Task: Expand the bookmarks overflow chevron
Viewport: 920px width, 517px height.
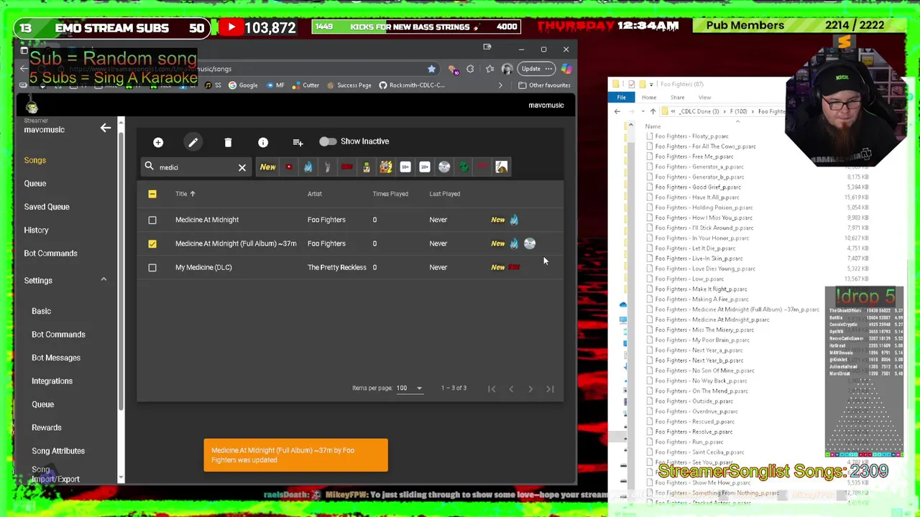Action: click(500, 85)
